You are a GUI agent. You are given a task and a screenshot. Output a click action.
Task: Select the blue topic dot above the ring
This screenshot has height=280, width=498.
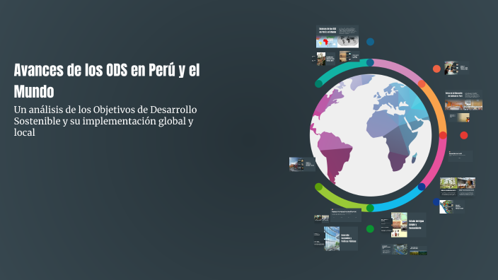(370, 42)
